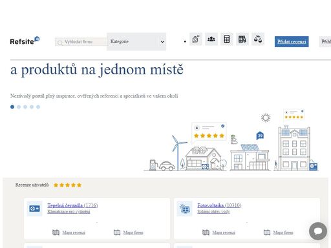
Task: Open Tepelná čerpadla (1716) link
Action: click(x=72, y=205)
